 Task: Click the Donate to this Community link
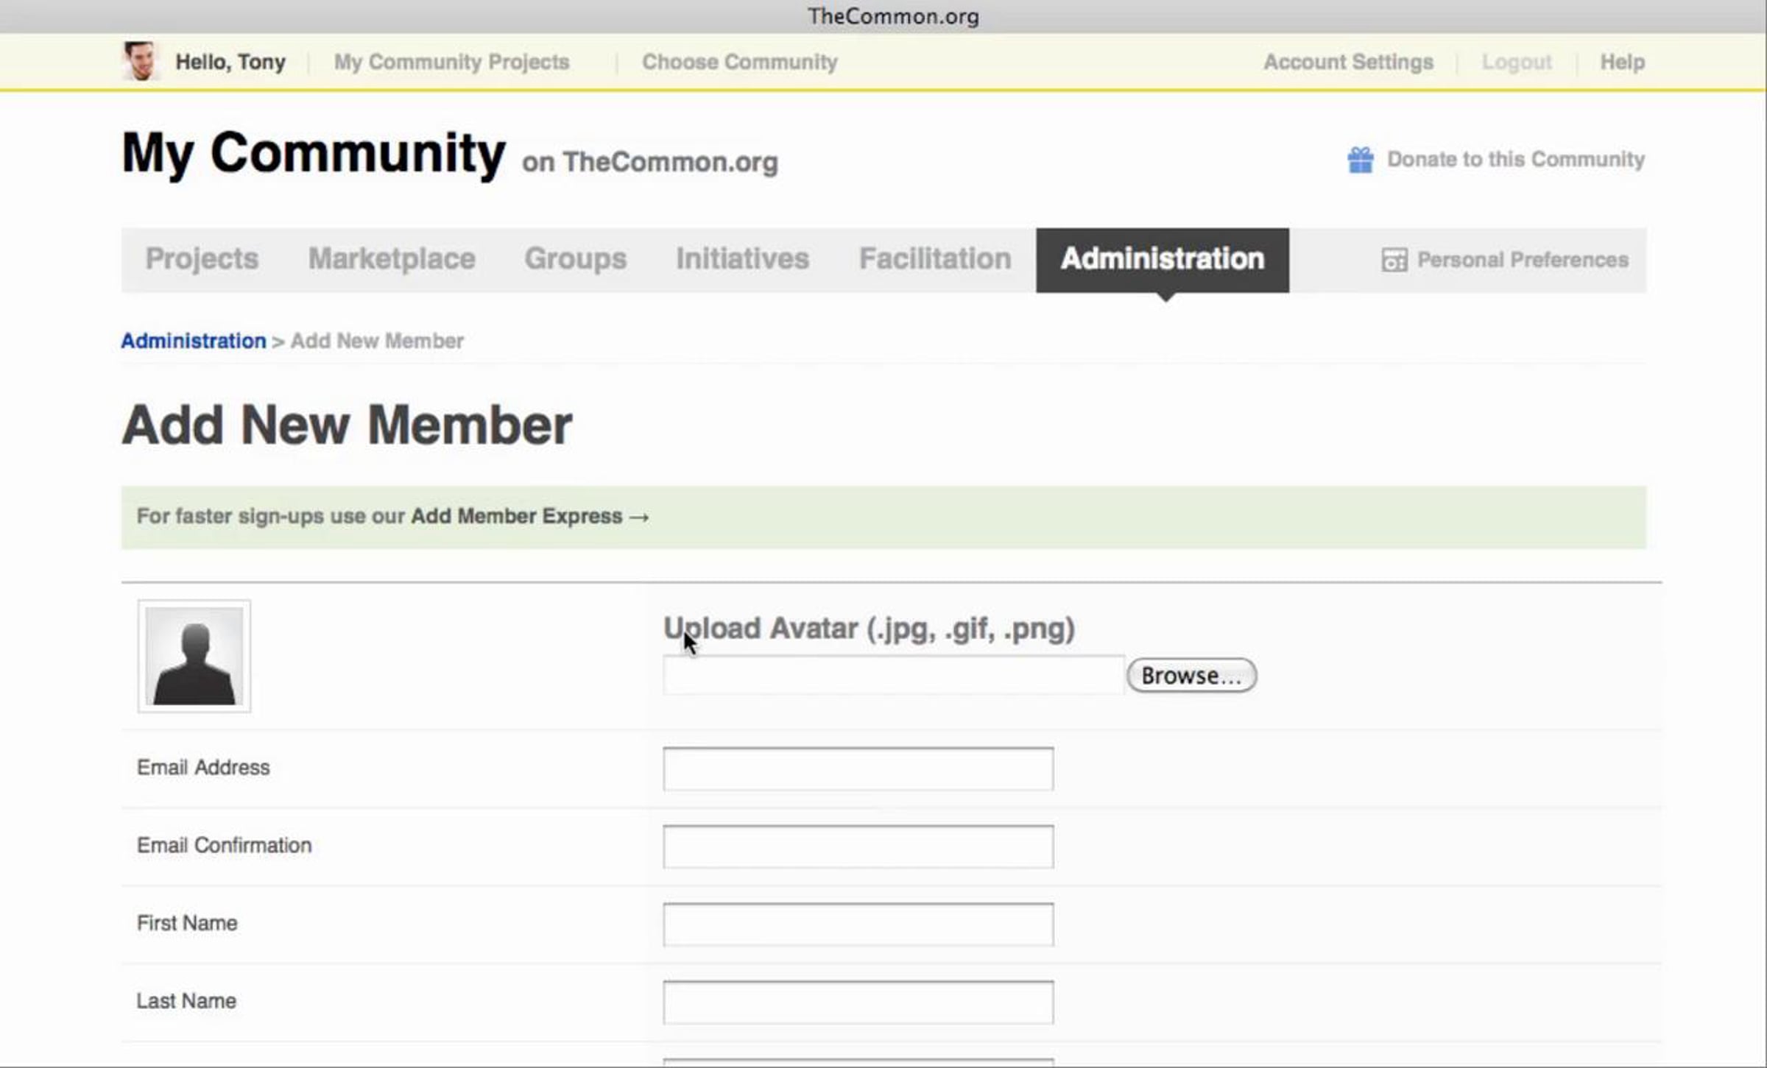point(1515,160)
